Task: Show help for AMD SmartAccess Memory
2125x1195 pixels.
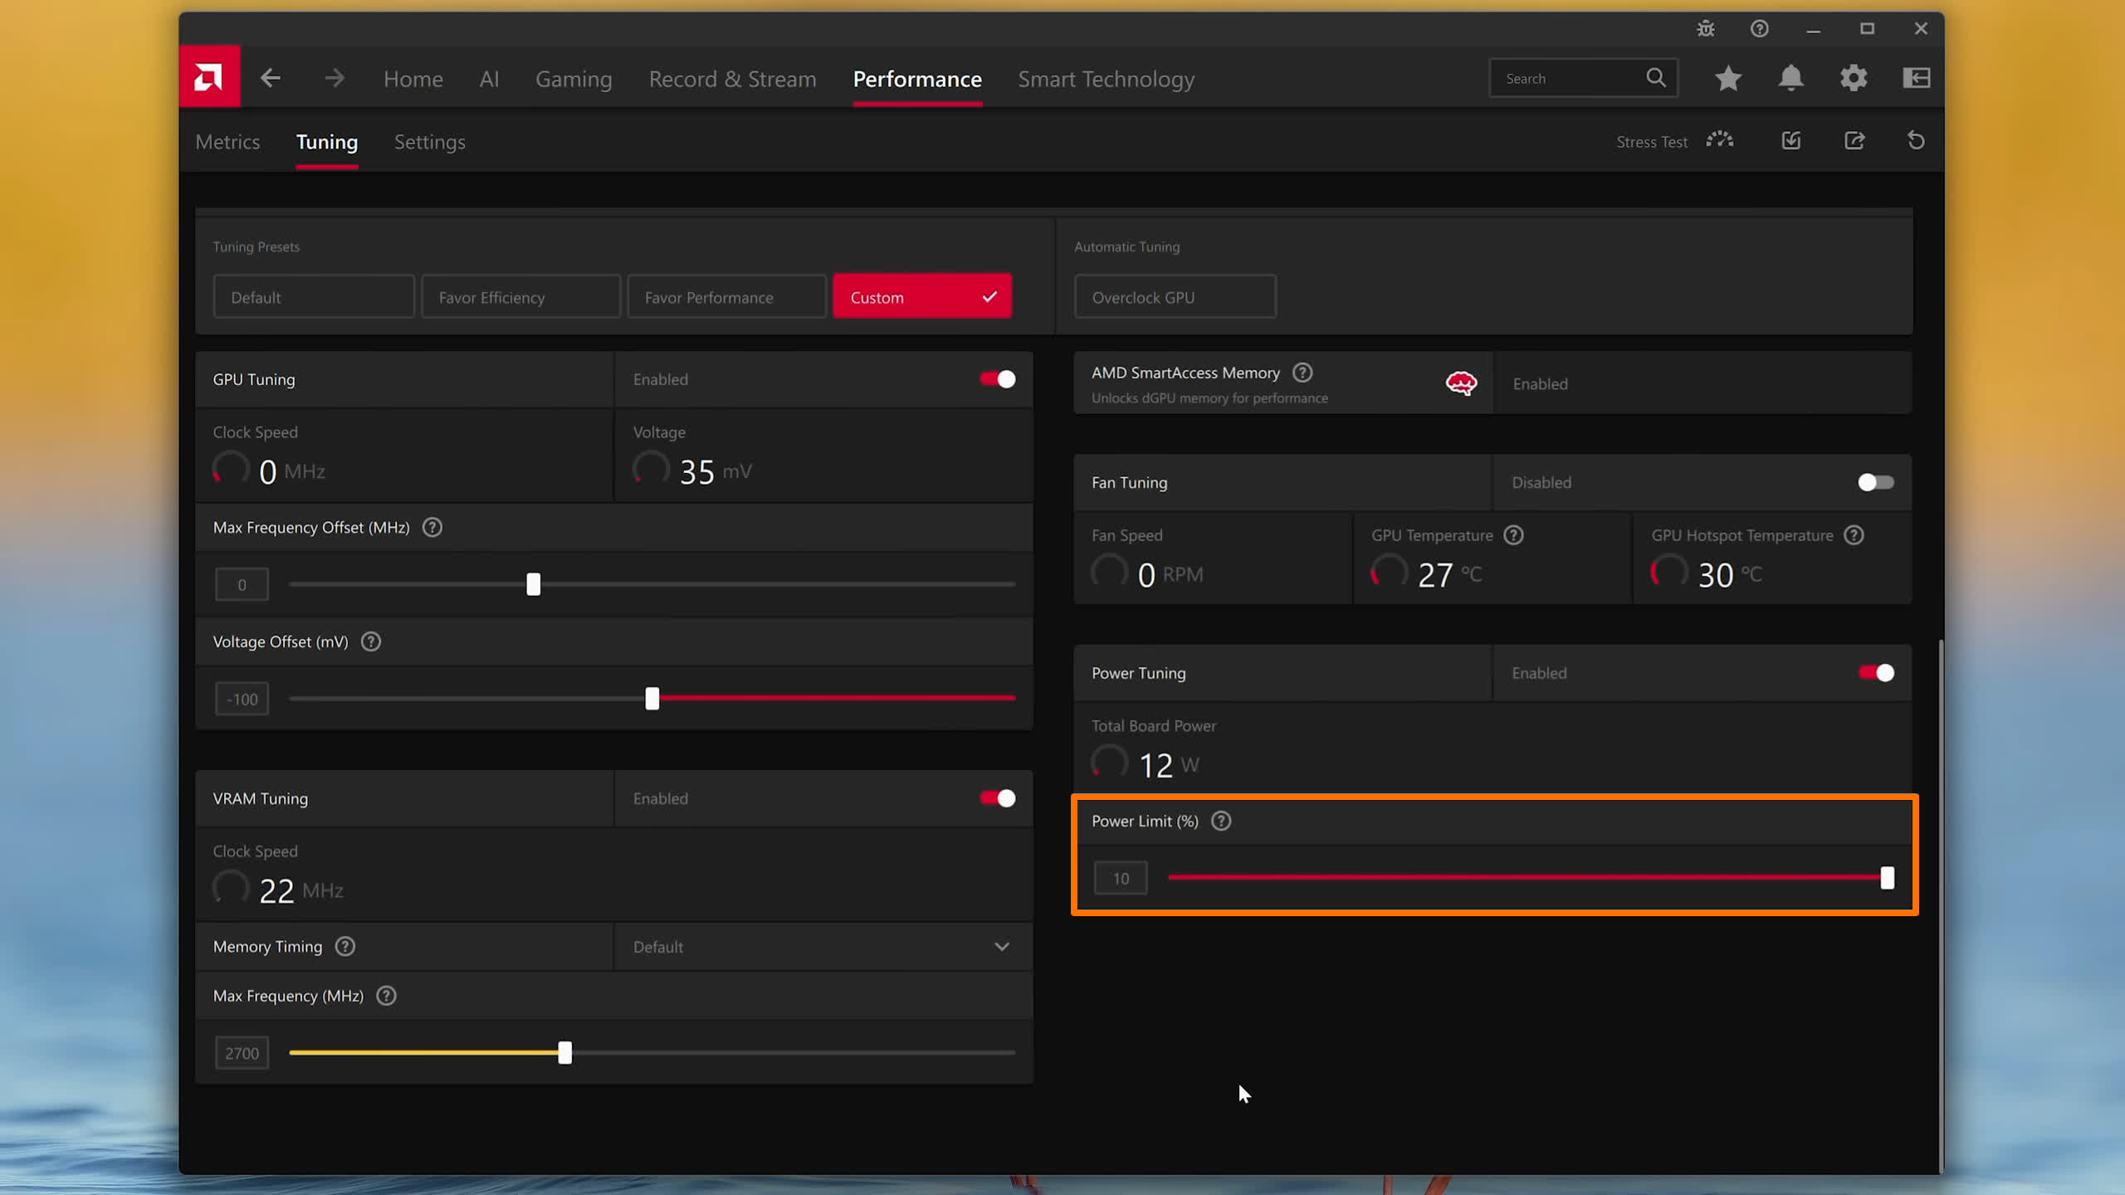Action: (x=1302, y=373)
